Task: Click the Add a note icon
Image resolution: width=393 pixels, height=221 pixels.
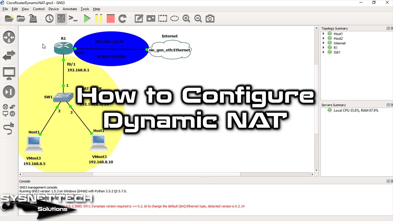Action: 139,19
